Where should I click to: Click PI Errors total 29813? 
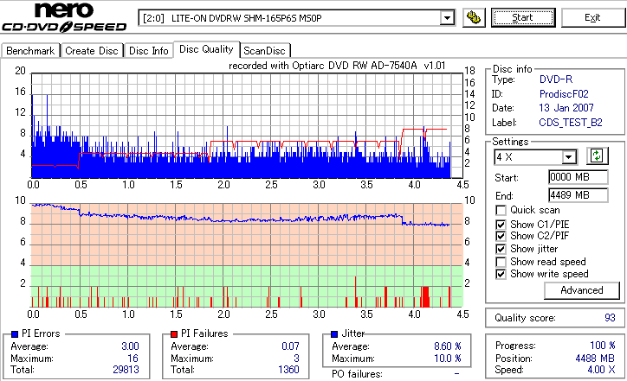coord(126,370)
